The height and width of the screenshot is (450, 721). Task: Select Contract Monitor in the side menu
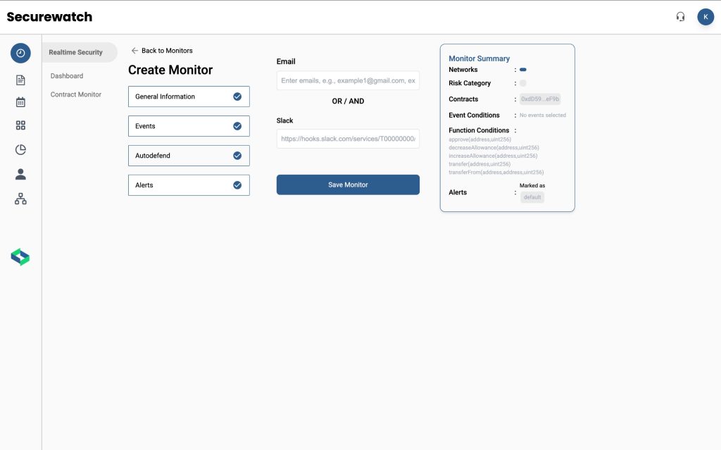[76, 94]
